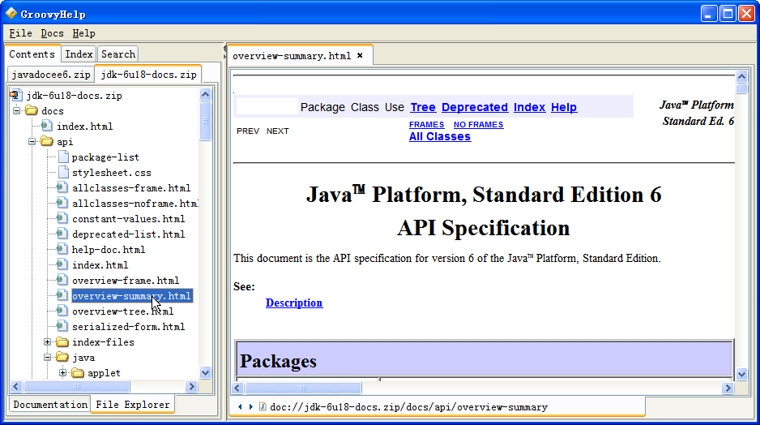Screen dimensions: 760x425
Task: Click the stylesheet.css file icon
Action: click(63, 172)
